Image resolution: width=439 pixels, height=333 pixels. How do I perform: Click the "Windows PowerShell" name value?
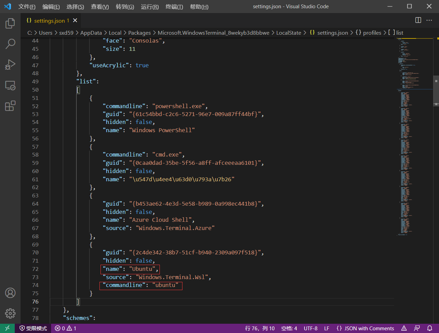(162, 130)
